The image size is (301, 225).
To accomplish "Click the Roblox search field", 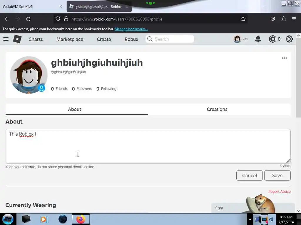I will click(x=170, y=39).
